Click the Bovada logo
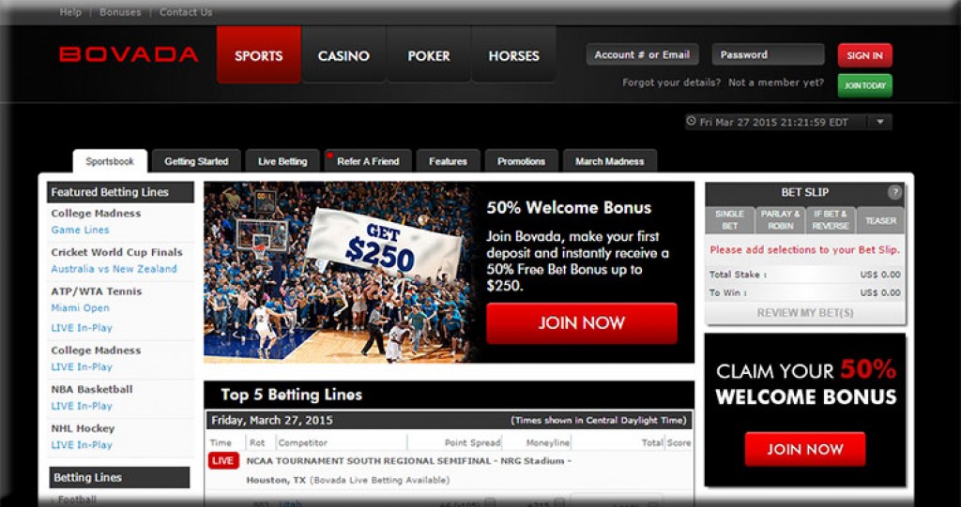This screenshot has height=507, width=961. tap(129, 54)
